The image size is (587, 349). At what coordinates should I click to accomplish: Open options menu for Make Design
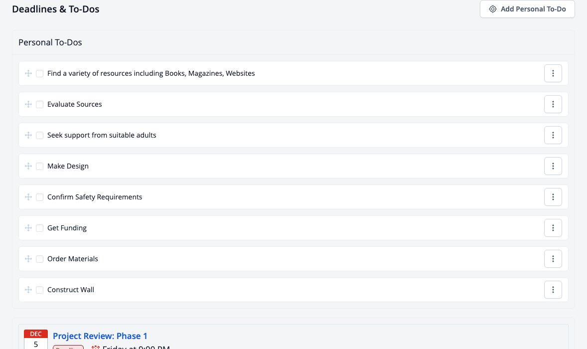[x=553, y=166]
